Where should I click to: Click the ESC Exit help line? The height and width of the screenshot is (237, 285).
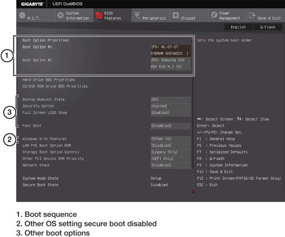(207, 185)
